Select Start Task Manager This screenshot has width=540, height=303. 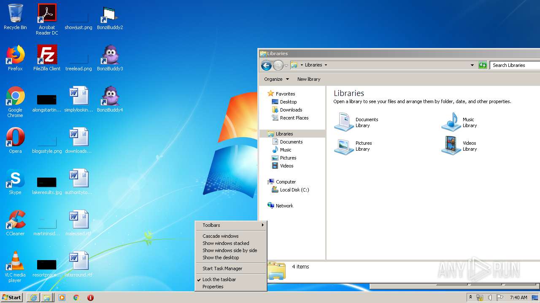(231, 268)
